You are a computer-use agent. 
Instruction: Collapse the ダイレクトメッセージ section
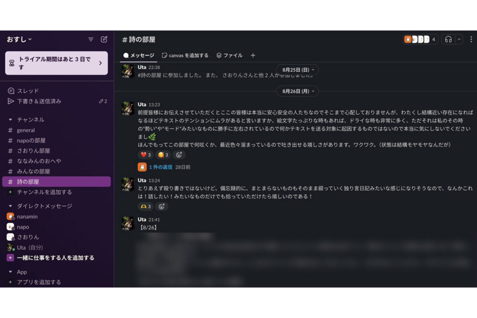coord(11,206)
